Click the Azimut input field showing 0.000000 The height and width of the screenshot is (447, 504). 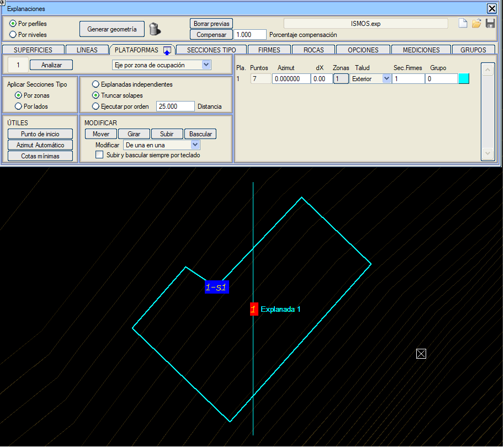tap(291, 79)
